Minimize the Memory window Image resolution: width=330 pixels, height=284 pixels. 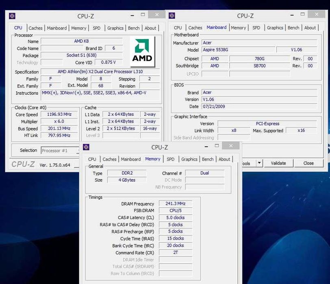(x=206, y=146)
